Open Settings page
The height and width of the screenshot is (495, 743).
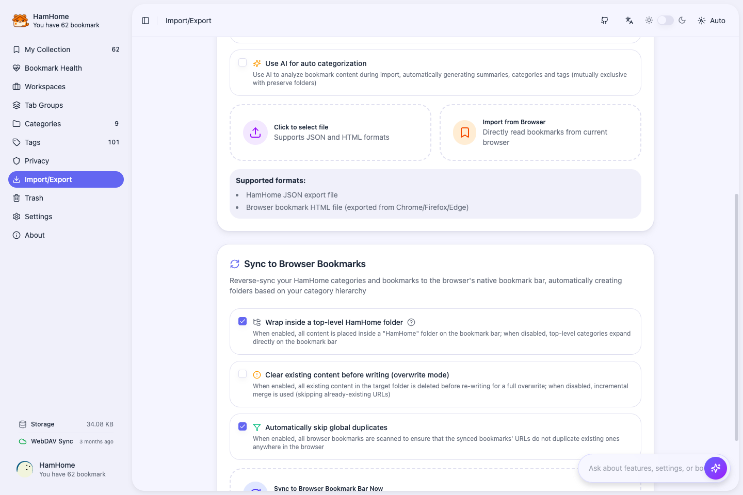tap(66, 217)
